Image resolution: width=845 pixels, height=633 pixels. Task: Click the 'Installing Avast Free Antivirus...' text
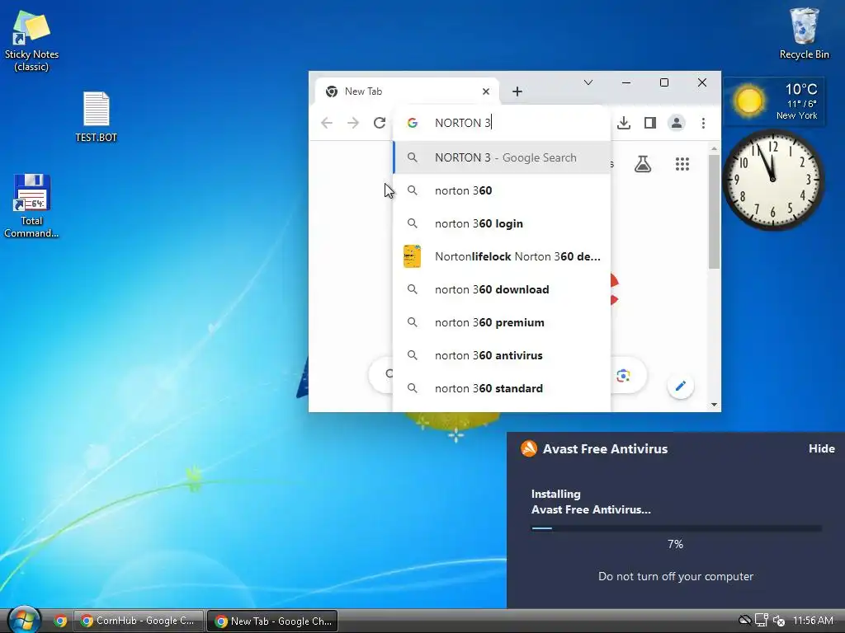coord(591,502)
